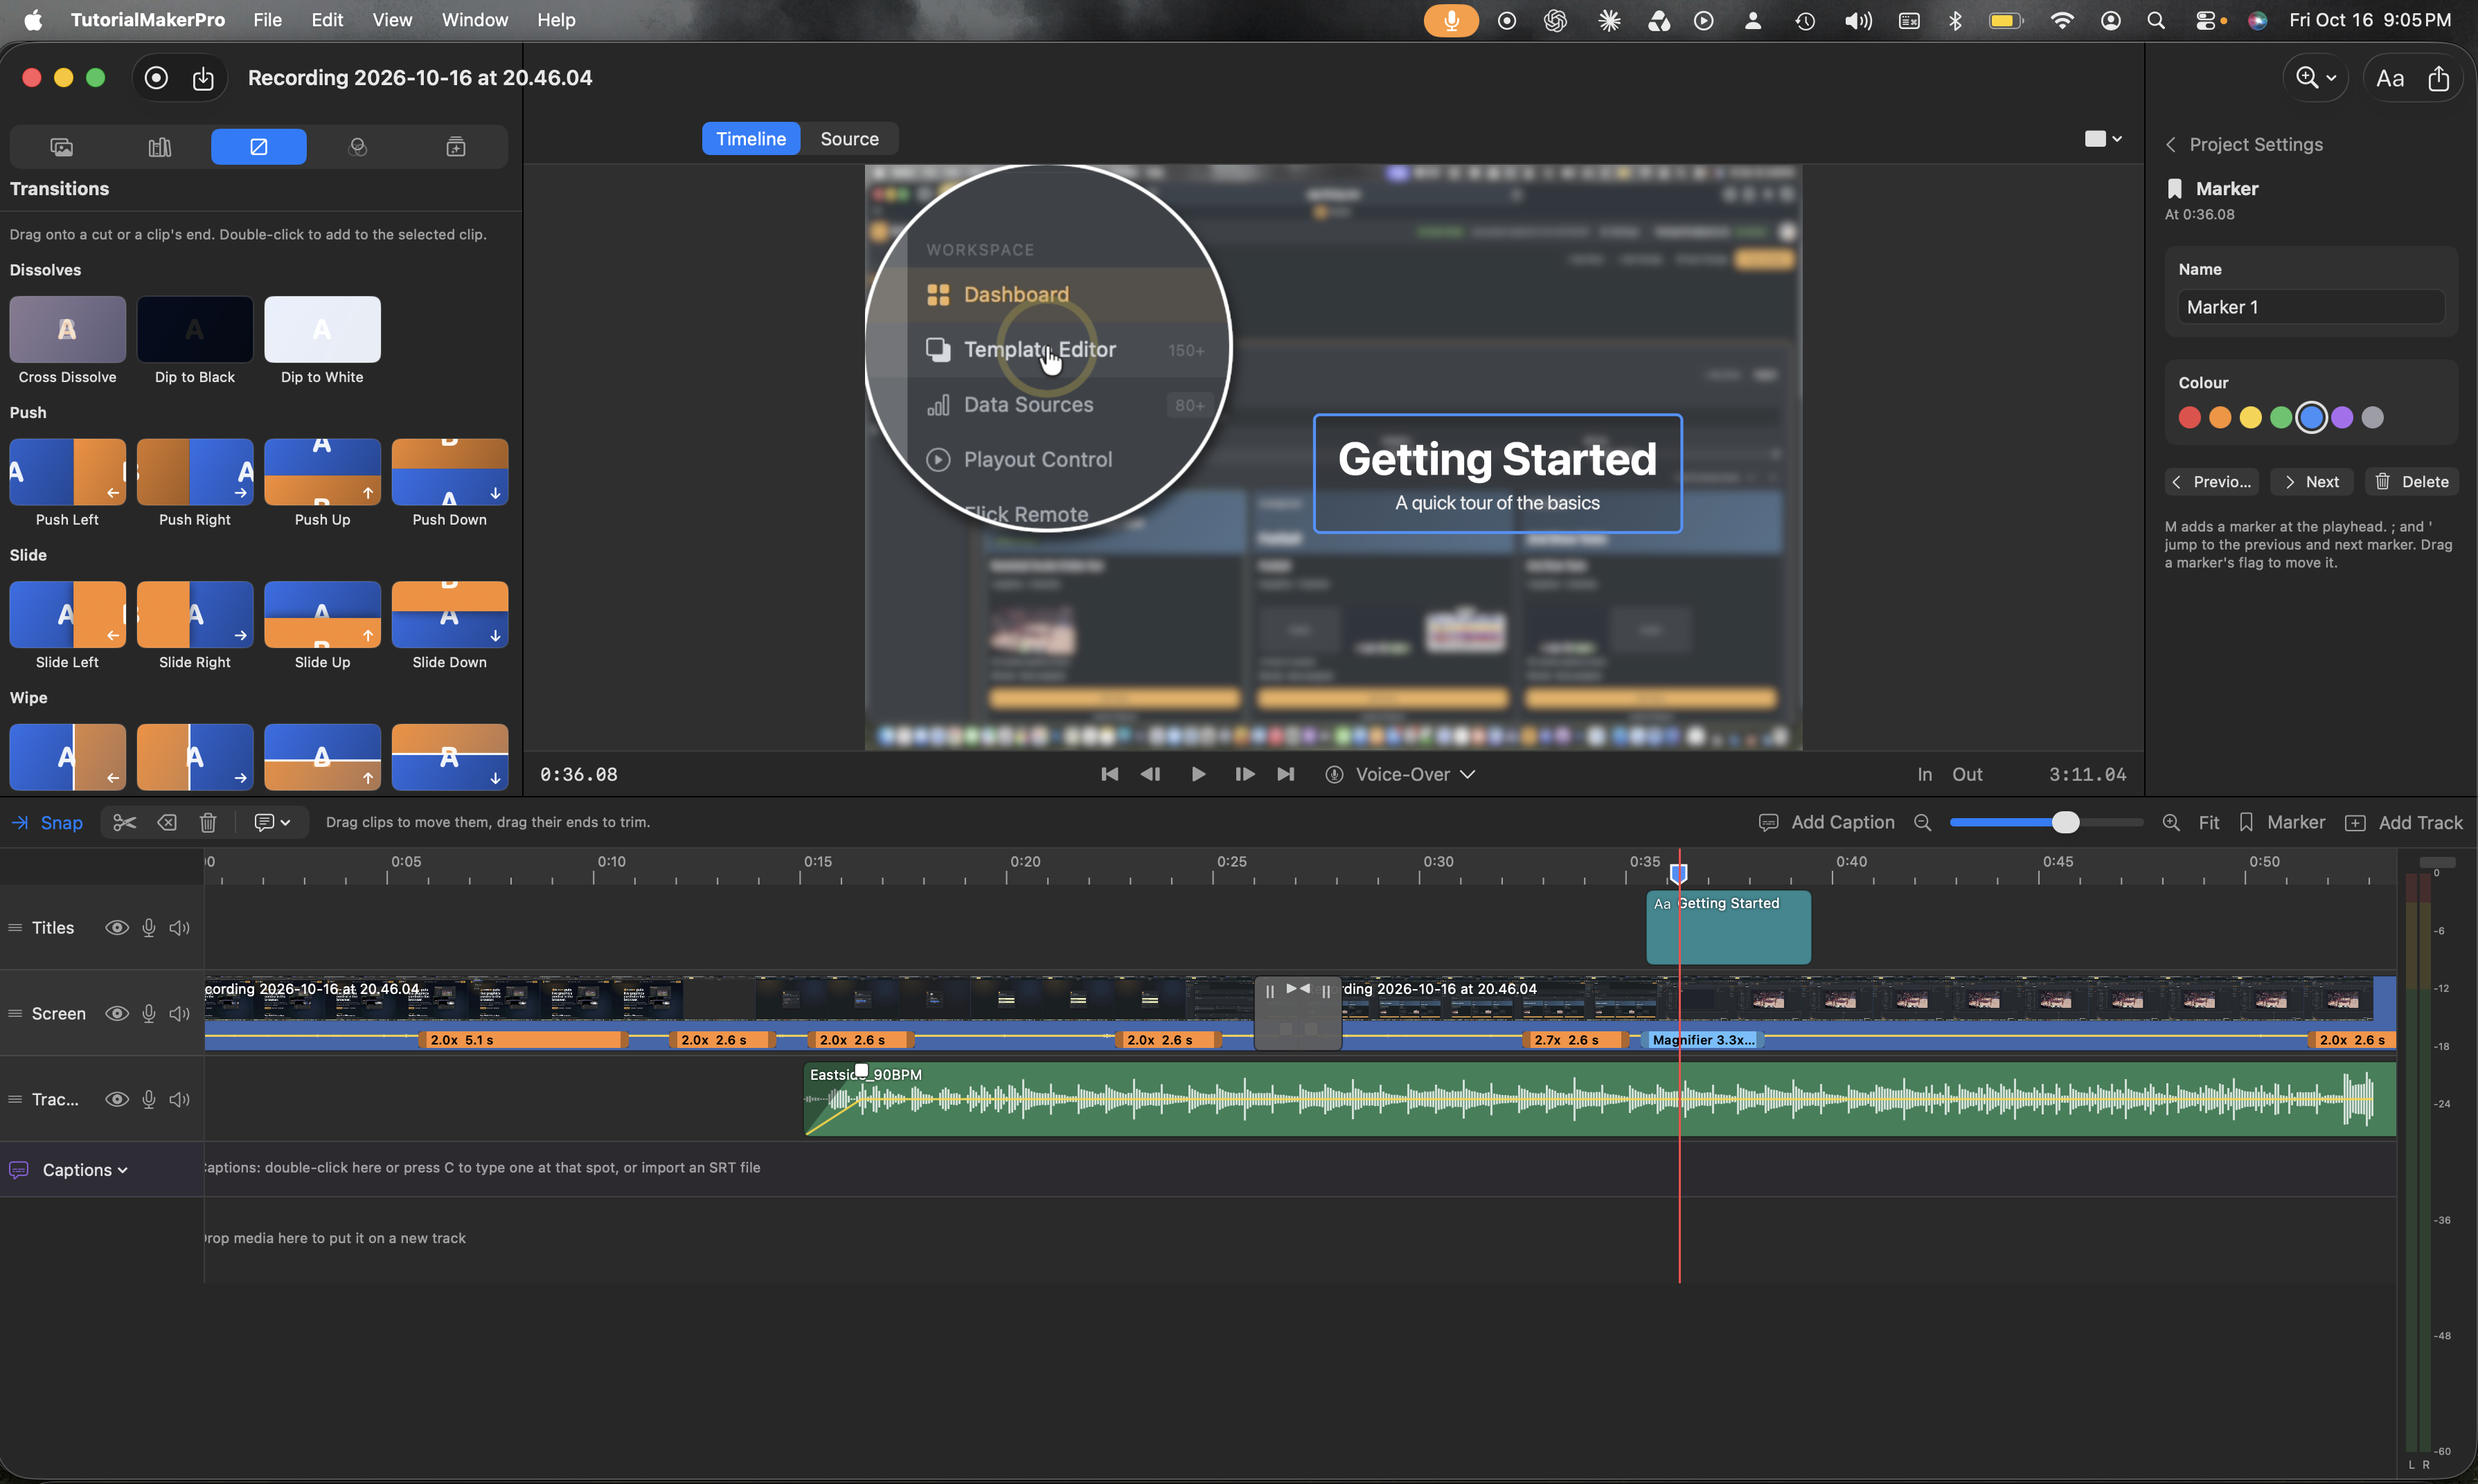2478x1484 pixels.
Task: Click the Delete marker button
Action: point(2411,482)
